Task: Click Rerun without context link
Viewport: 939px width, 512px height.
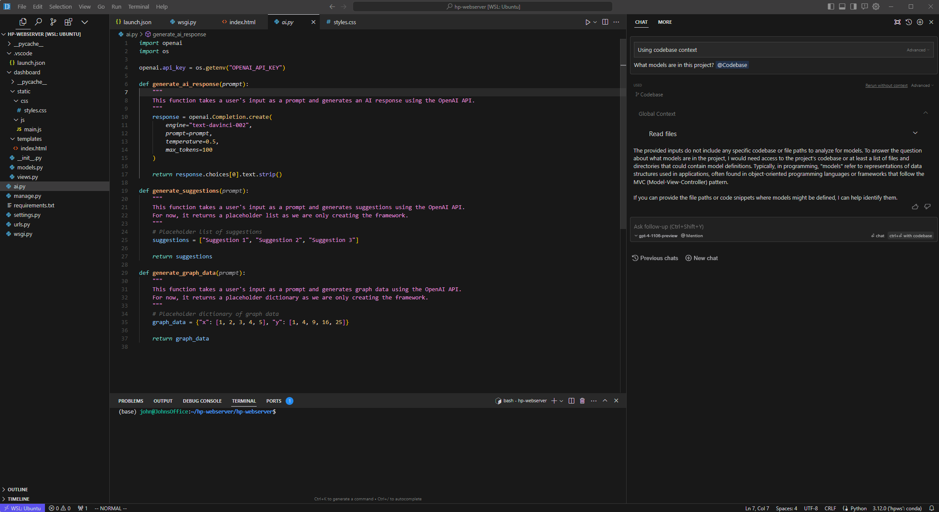Action: point(886,86)
